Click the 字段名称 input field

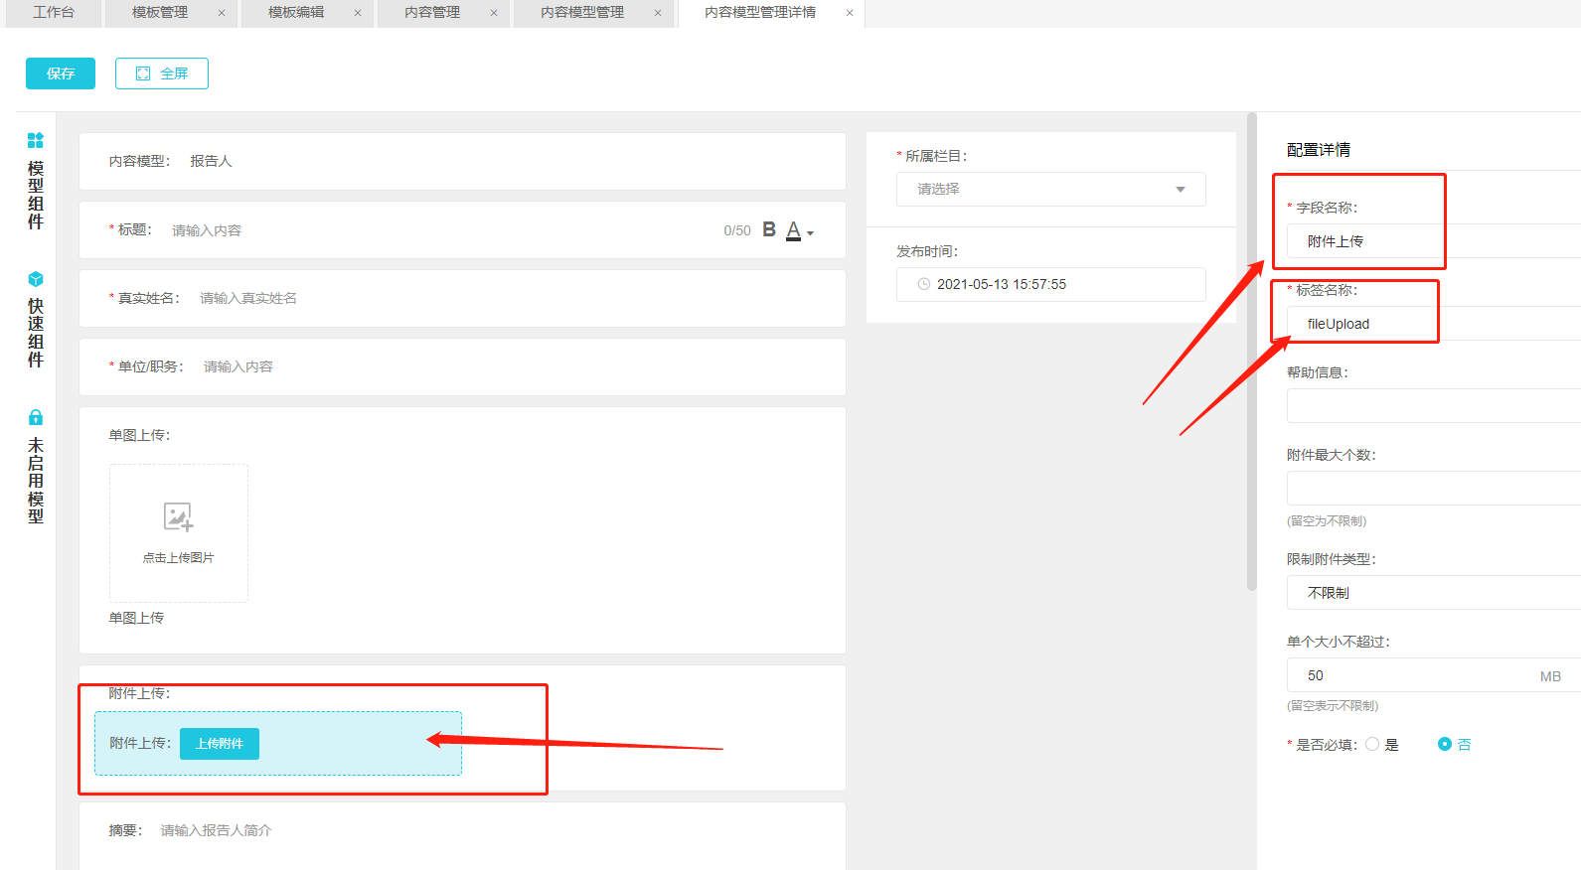1434,241
